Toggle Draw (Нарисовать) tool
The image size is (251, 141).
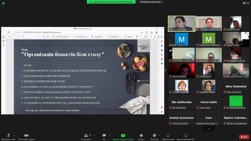click(97, 37)
